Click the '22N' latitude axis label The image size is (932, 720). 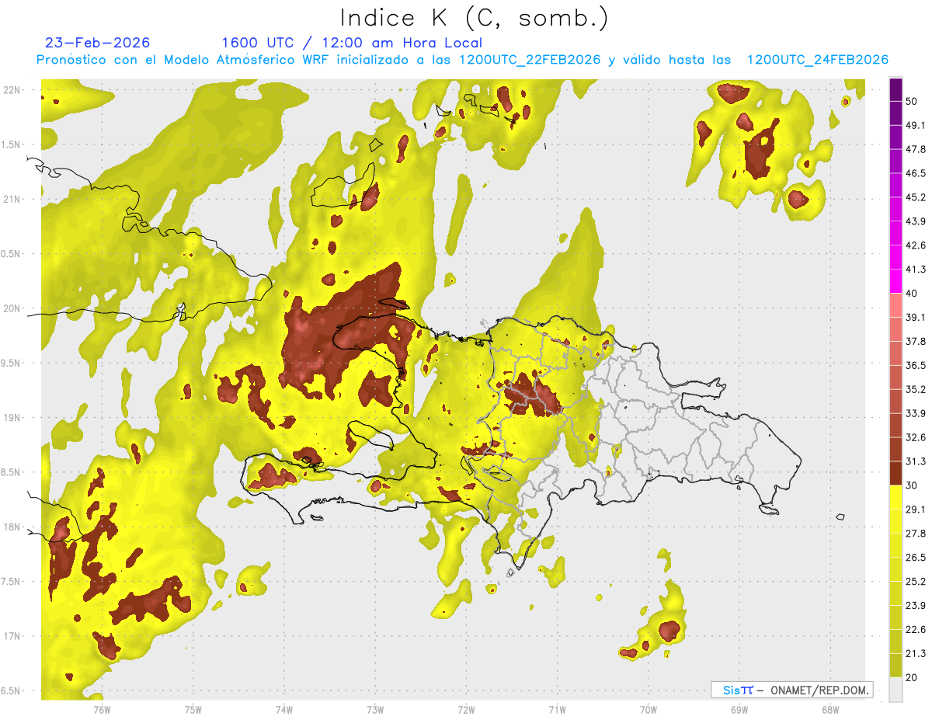[12, 89]
